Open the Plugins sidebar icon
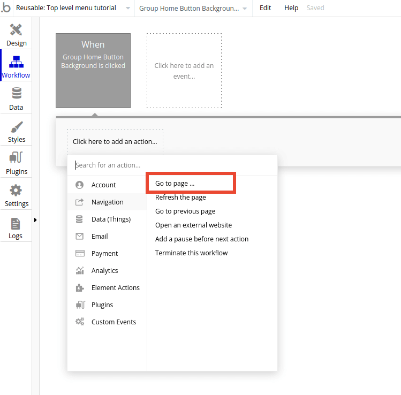 [x=16, y=159]
